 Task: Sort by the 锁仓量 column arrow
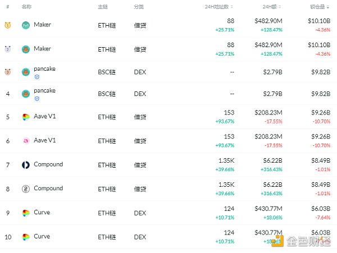[x=329, y=7]
